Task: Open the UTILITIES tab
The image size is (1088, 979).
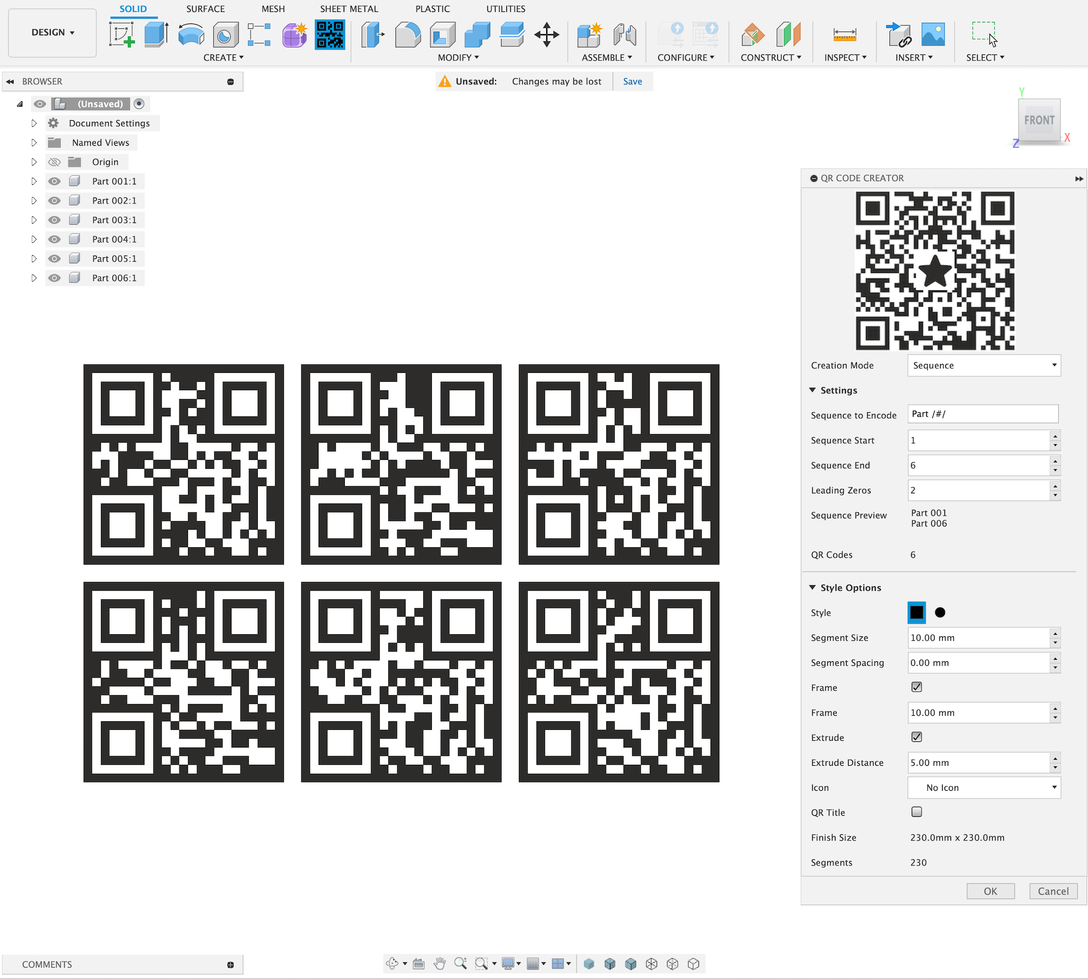Action: [x=505, y=9]
